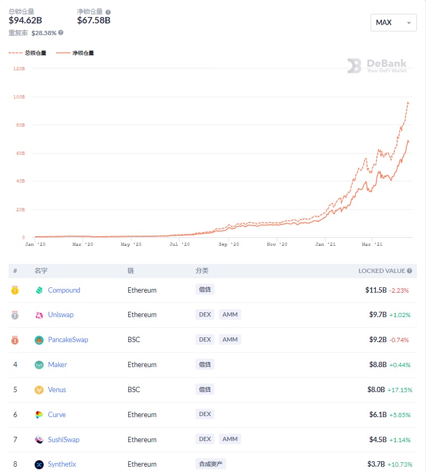This screenshot has width=426, height=473.
Task: Click Venus's $8.0B locked value
Action: point(376,390)
